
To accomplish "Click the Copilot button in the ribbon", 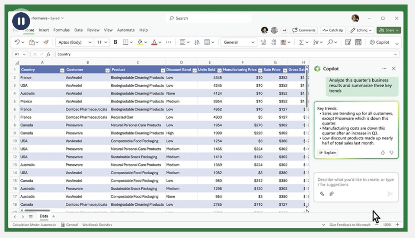I will 379,42.
